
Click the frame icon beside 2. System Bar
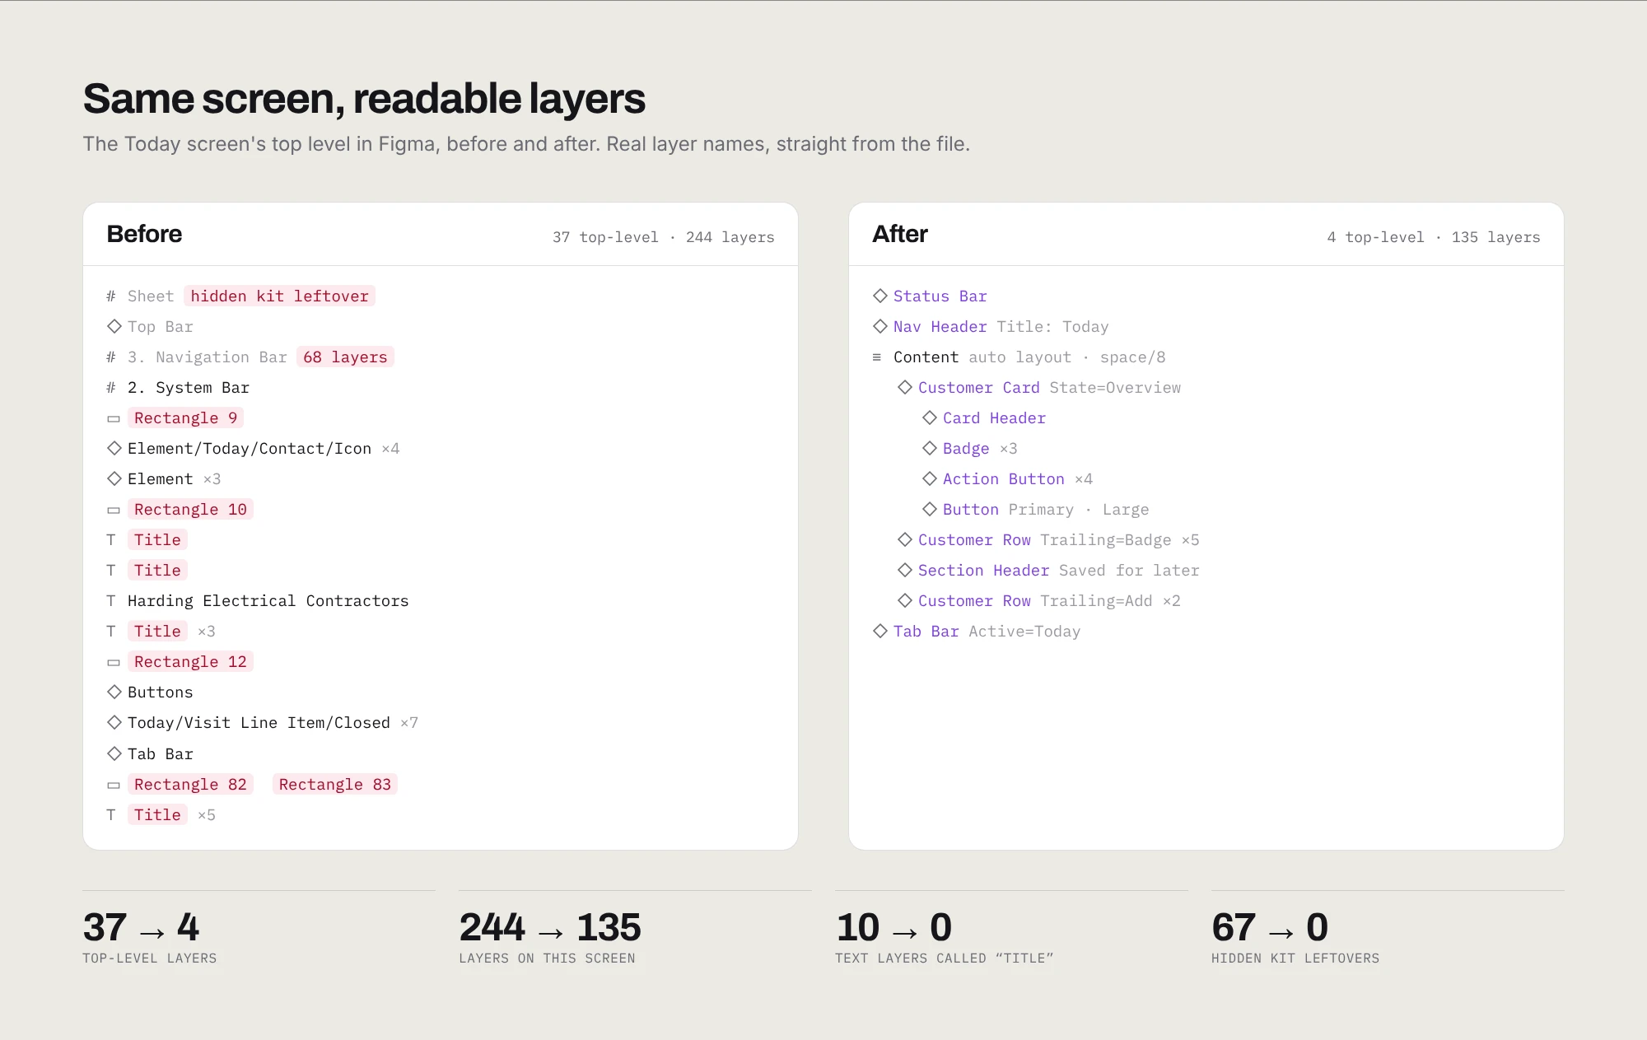(111, 388)
